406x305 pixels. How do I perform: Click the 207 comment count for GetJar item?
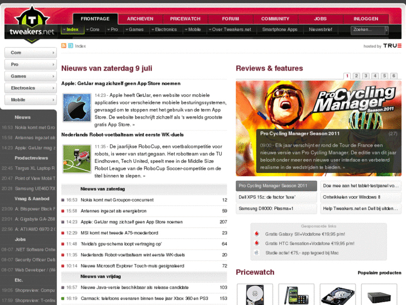coord(223,222)
